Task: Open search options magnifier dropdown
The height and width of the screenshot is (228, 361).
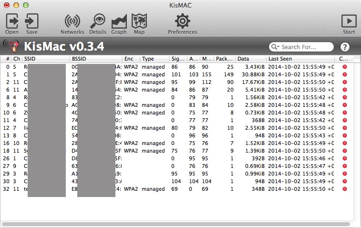Action: point(275,47)
